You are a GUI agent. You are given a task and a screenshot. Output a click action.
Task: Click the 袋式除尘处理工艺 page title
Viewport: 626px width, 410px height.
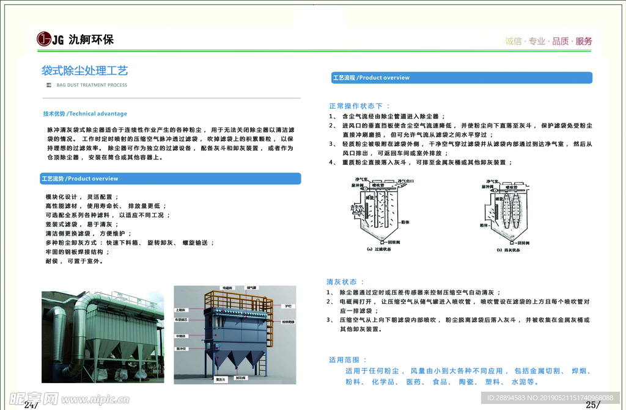pyautogui.click(x=84, y=71)
